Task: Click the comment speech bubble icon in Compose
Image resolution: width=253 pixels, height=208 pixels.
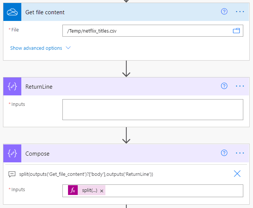Action: 12,174
